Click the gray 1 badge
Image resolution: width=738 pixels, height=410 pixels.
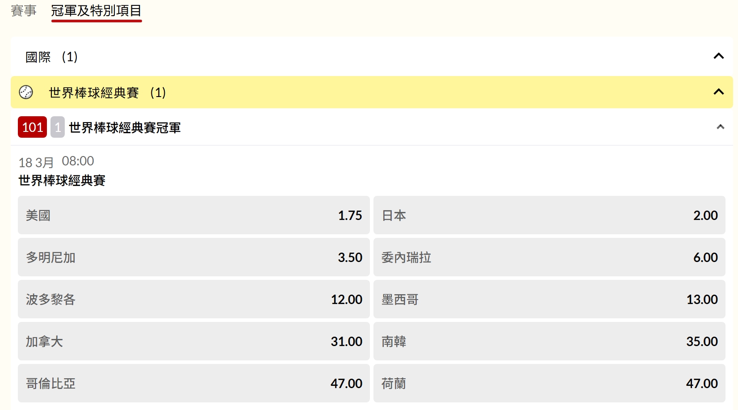pos(58,127)
